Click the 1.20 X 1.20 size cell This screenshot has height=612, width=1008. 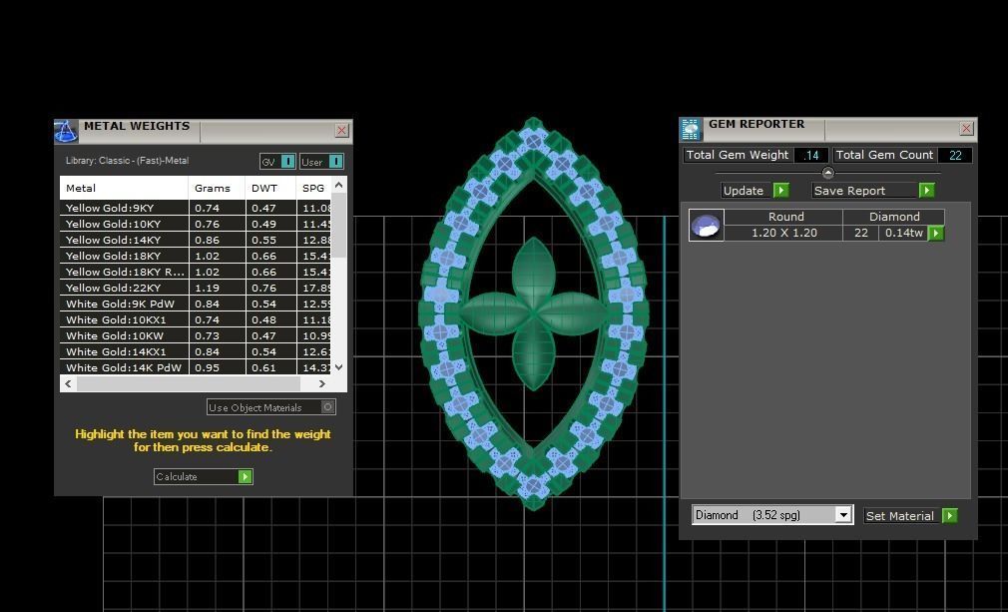(784, 233)
